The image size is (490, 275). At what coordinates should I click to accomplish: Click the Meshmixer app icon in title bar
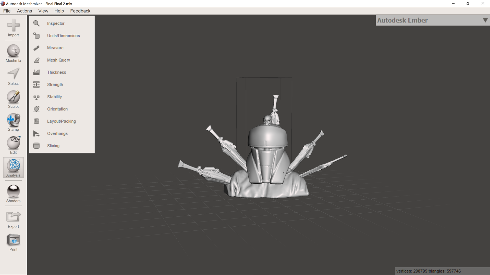point(3,4)
